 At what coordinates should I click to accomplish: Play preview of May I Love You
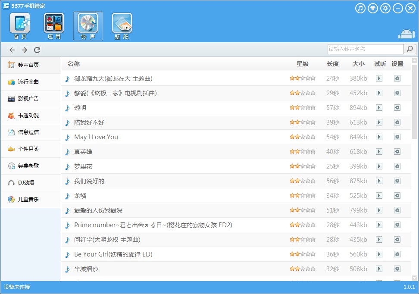coord(379,137)
